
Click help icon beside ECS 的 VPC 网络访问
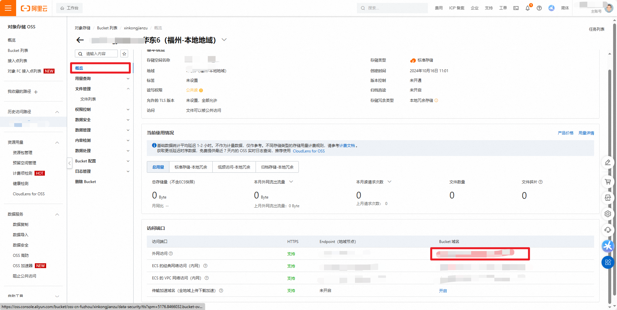click(207, 278)
